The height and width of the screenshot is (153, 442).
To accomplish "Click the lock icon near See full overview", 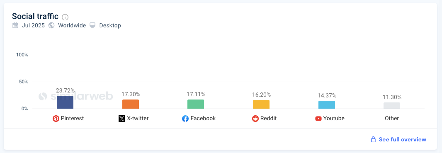I will 373,139.
